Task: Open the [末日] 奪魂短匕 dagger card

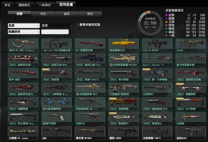Action: tap(157, 118)
